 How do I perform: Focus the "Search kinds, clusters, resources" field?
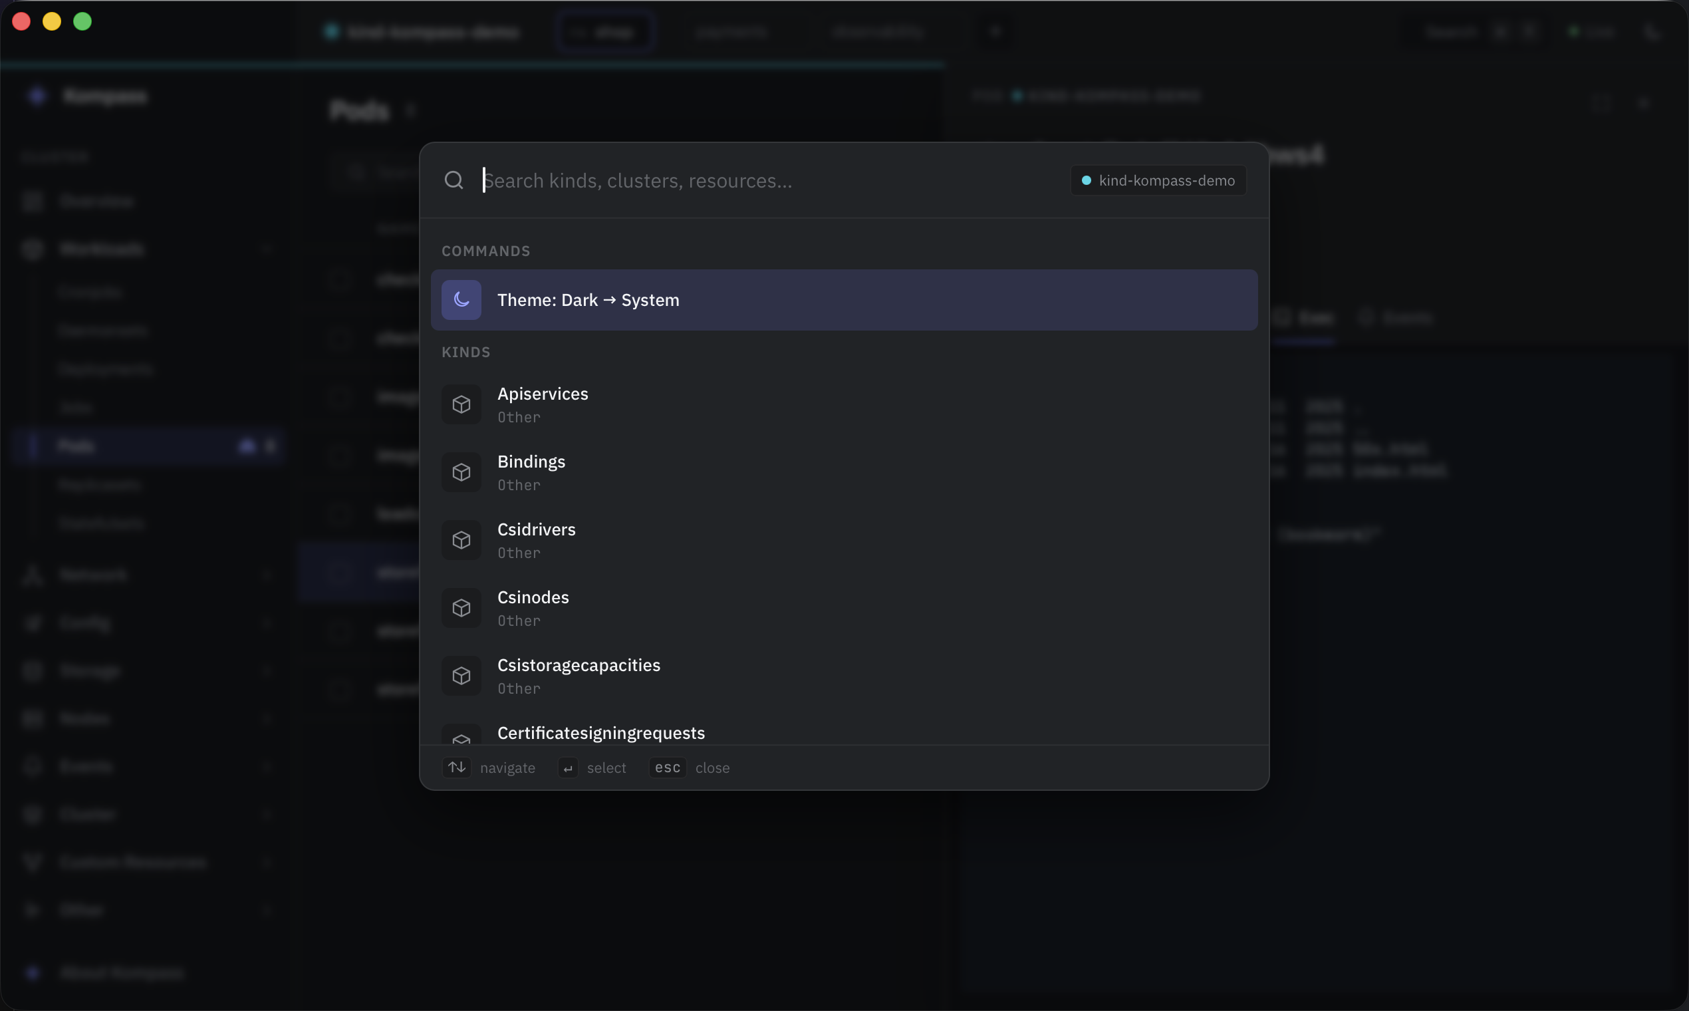[769, 180]
